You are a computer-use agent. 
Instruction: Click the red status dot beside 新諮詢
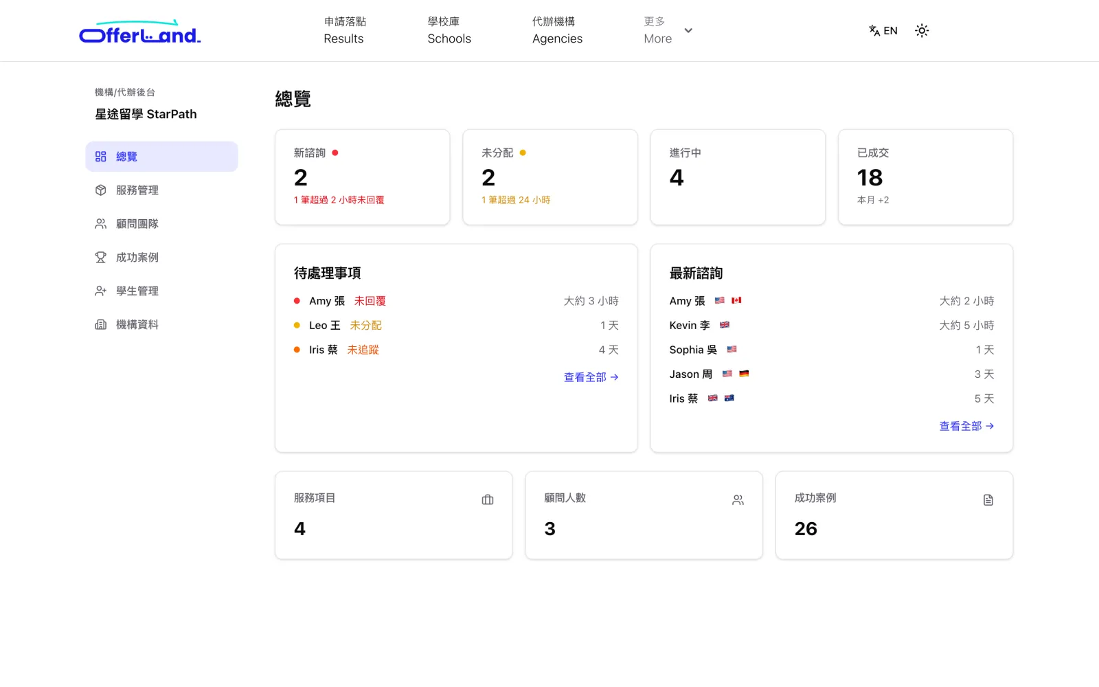tap(335, 153)
